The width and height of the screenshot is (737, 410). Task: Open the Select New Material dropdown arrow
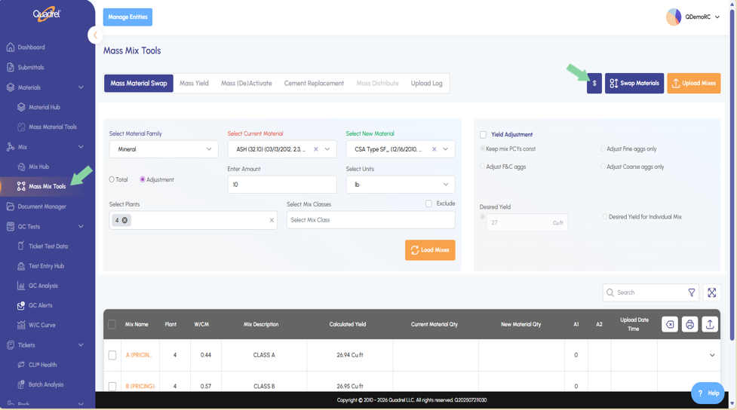pos(446,149)
